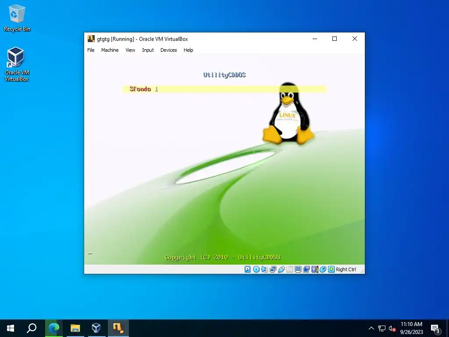Image resolution: width=449 pixels, height=337 pixels.
Task: Click the display status icon
Action: click(x=298, y=269)
